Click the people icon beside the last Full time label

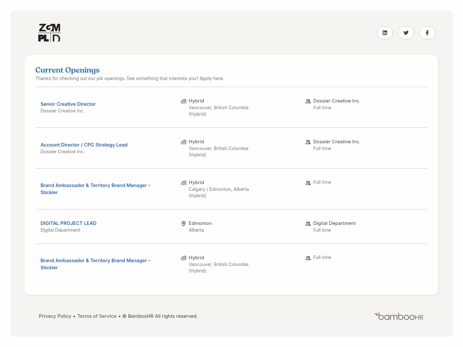(x=308, y=258)
